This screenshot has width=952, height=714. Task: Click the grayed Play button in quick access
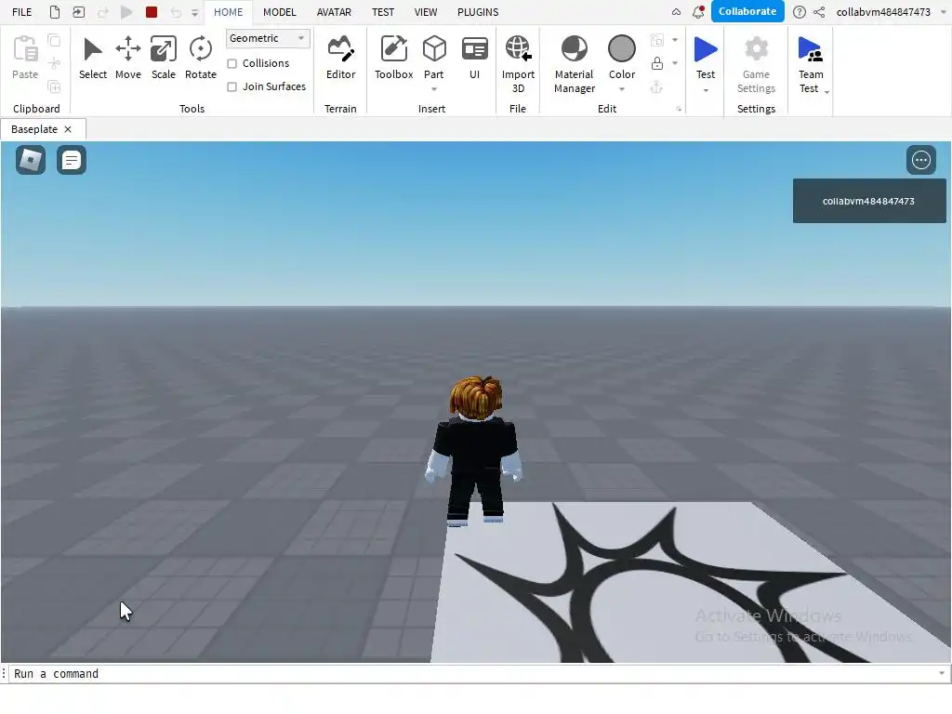126,11
